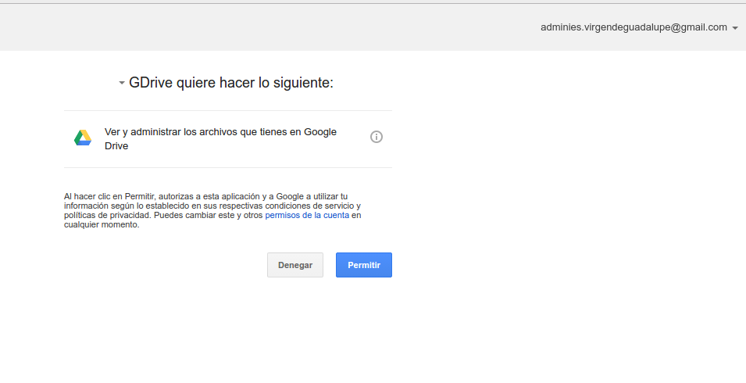Click the Google Drive logo icon
This screenshot has width=746, height=383.
(83, 138)
